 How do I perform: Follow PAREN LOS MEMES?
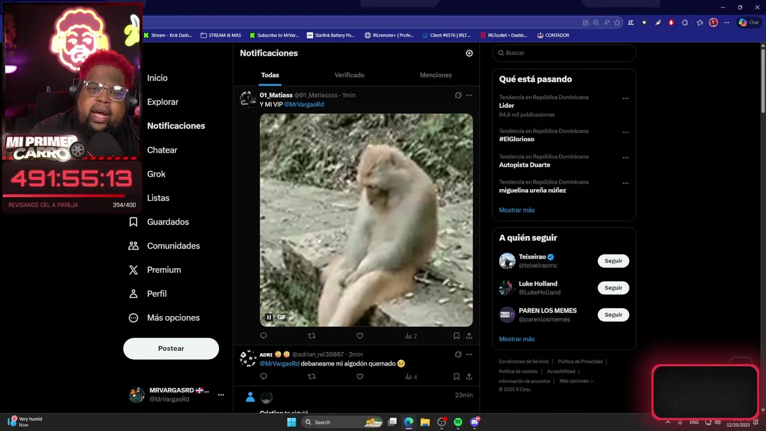point(613,315)
